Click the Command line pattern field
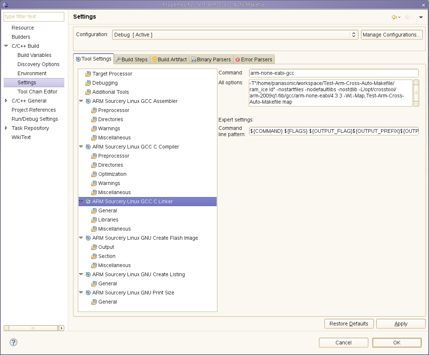Image resolution: width=429 pixels, height=355 pixels. click(334, 131)
